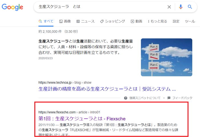
Task: Clear the search box with X icon
Action: (169, 7)
